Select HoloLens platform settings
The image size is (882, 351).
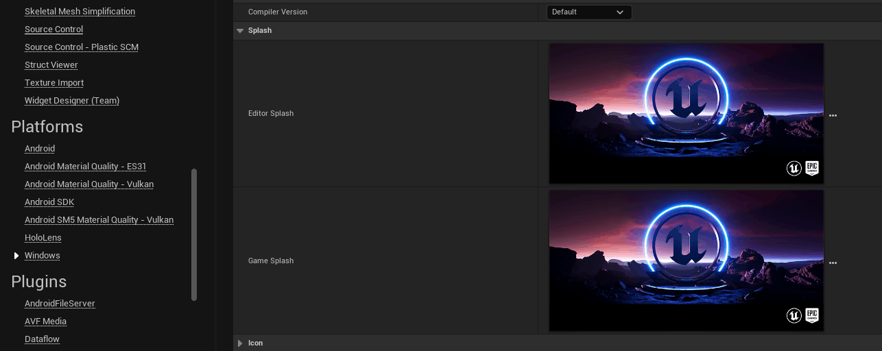43,238
